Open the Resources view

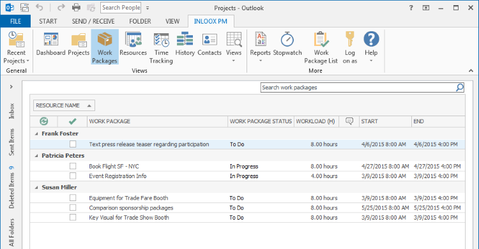click(133, 44)
